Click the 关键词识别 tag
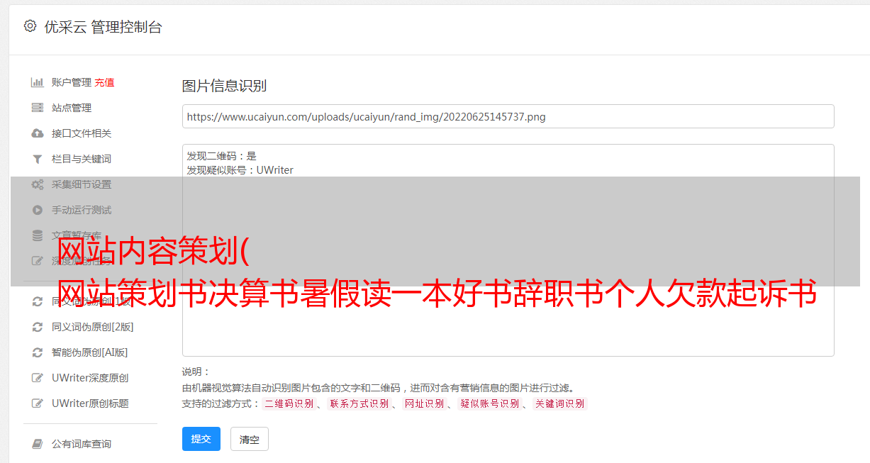 tap(560, 403)
